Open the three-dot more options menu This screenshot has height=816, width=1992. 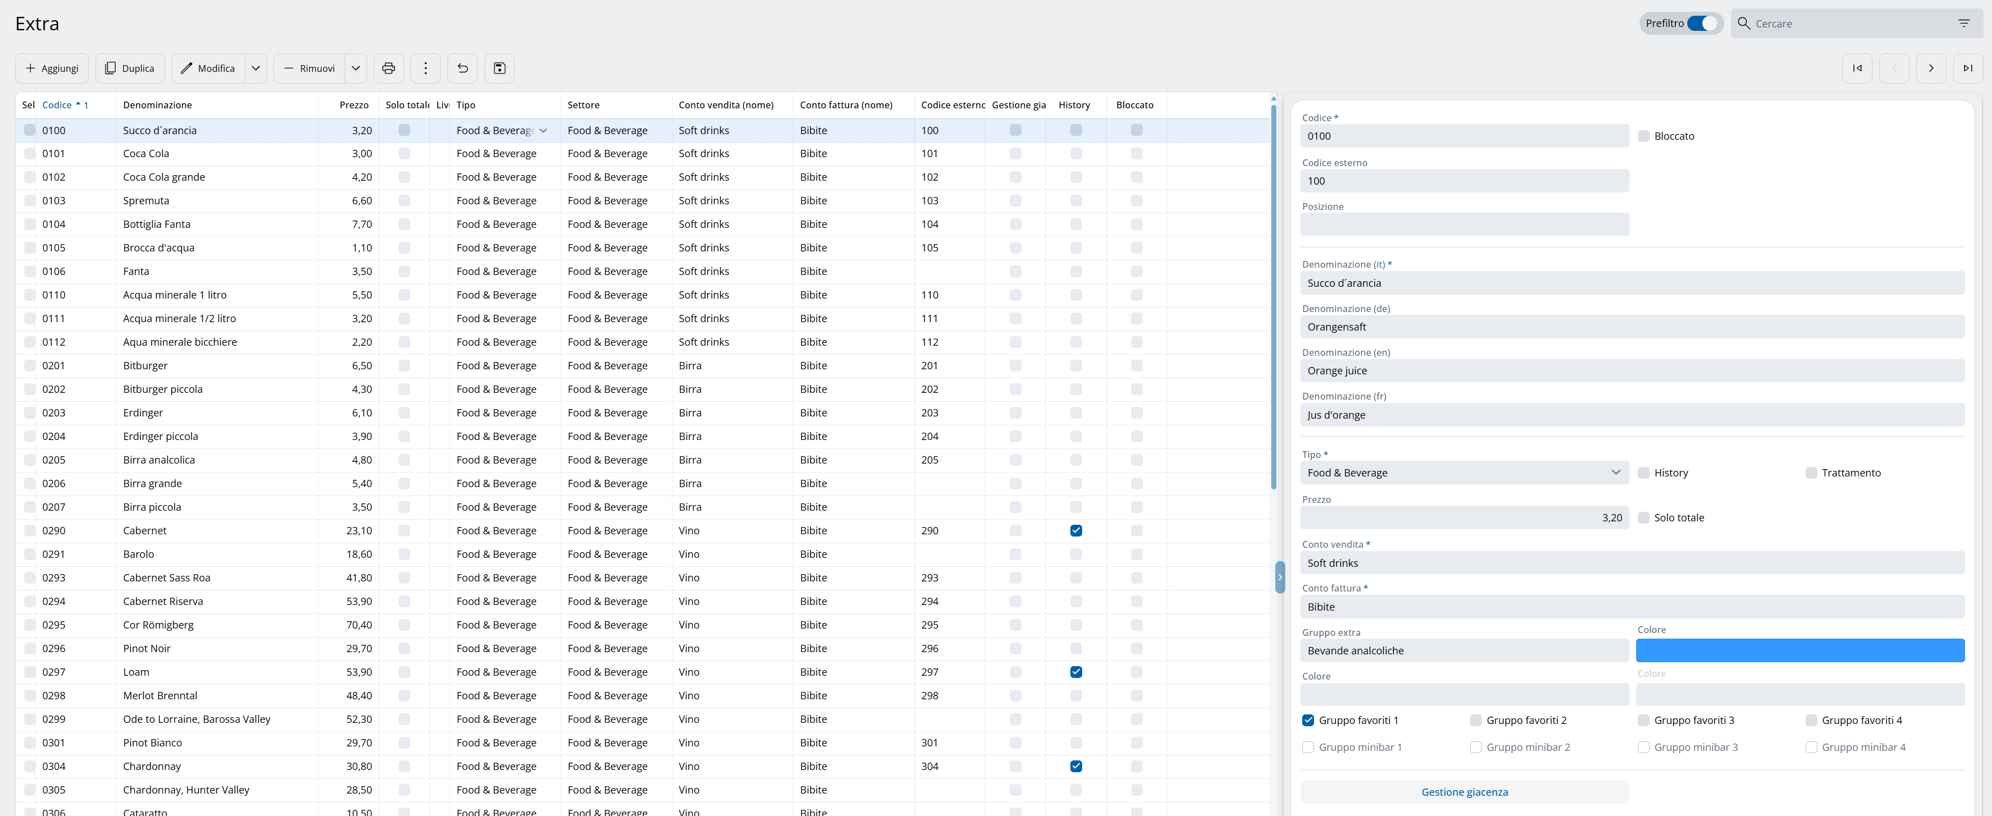coord(425,68)
